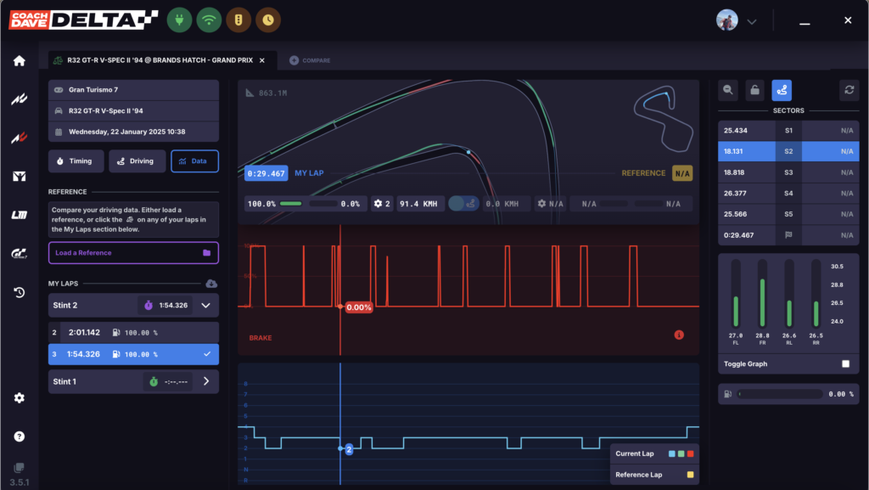Switch to the R32 GT-R Brands Hatch tab

tap(161, 60)
